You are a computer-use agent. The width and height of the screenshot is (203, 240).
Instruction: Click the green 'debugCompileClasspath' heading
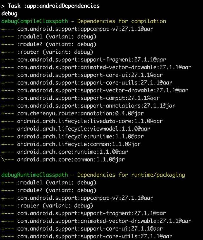point(35,21)
